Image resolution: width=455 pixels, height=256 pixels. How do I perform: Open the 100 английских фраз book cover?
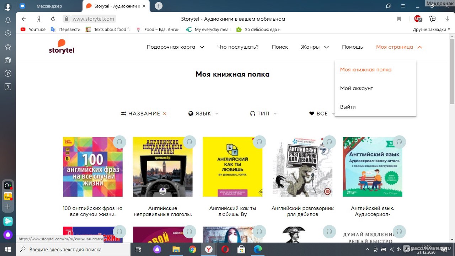93,167
